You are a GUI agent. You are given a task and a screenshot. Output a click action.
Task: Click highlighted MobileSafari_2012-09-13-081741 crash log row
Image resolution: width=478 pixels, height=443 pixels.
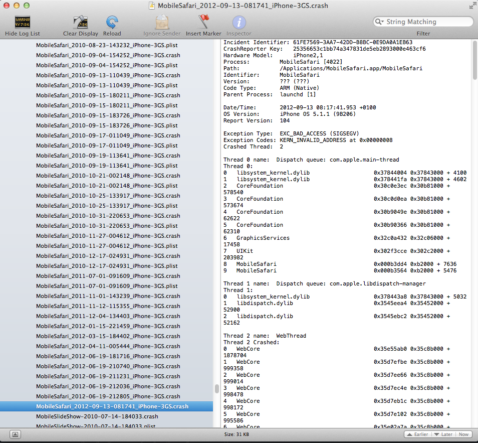tap(106, 406)
